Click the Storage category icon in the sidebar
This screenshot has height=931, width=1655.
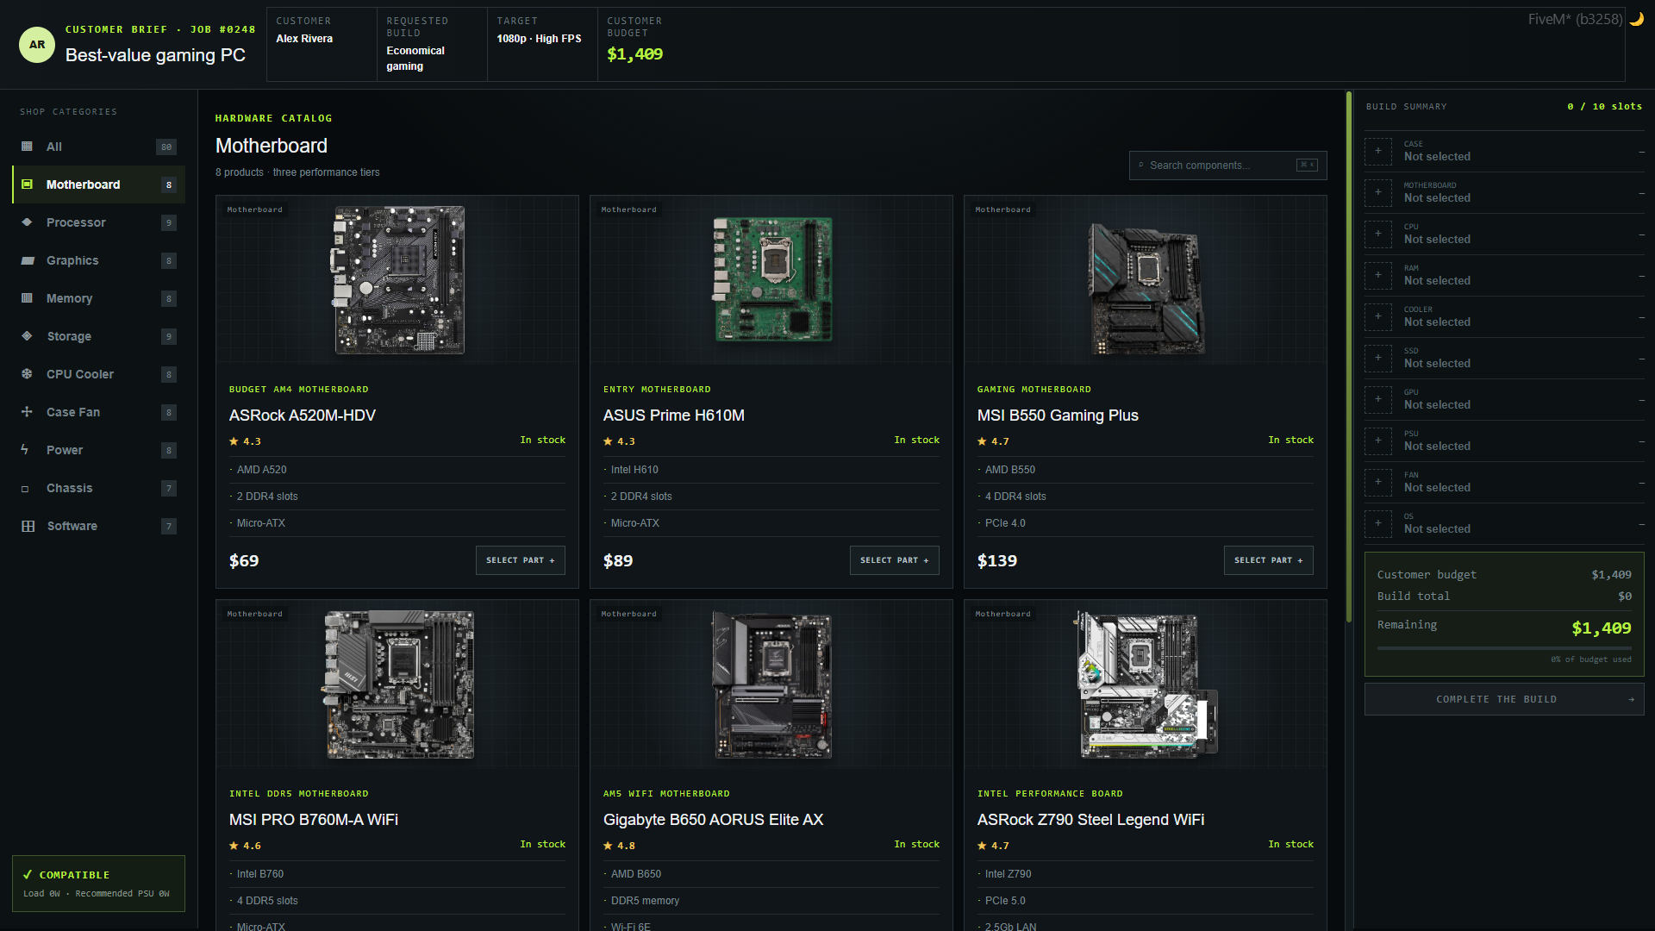coord(27,336)
